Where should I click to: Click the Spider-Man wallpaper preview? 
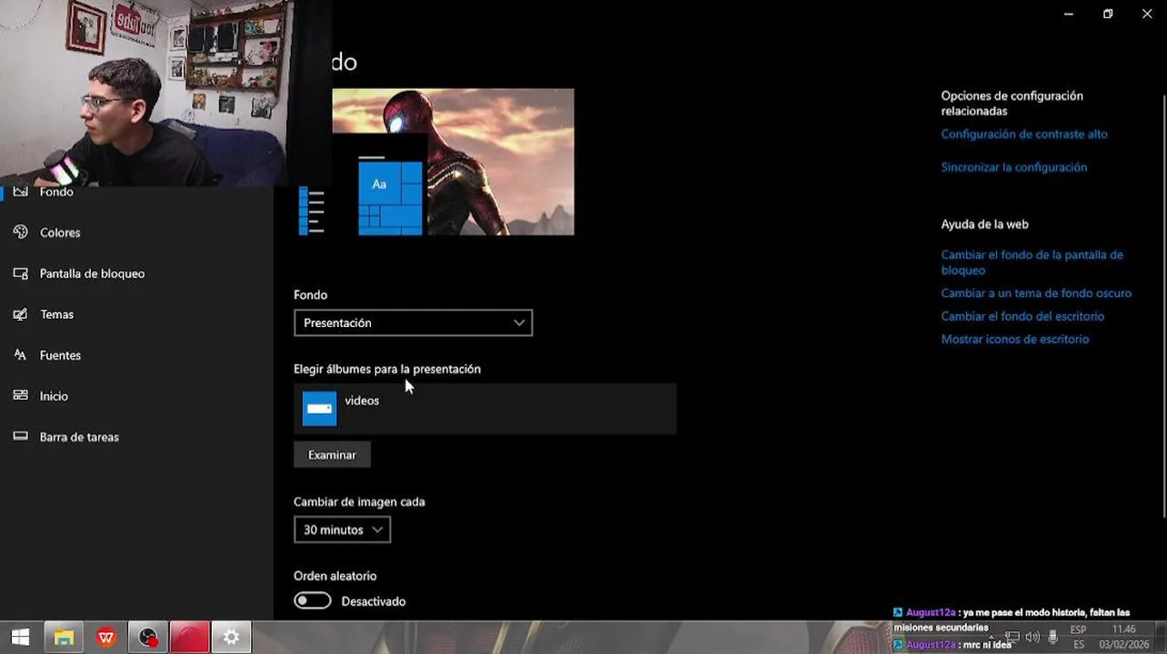[x=453, y=162]
